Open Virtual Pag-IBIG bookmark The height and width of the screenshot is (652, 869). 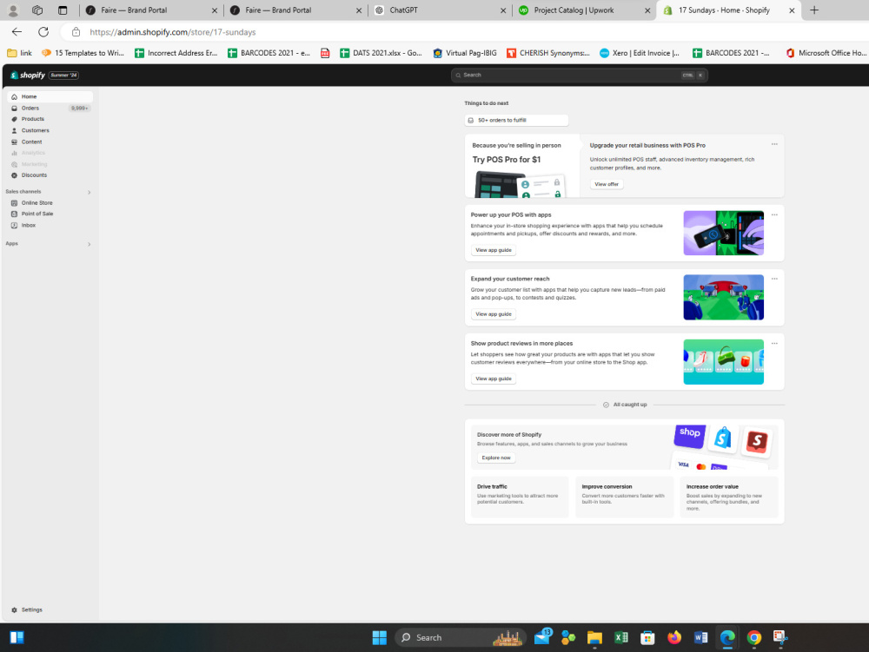coord(465,53)
